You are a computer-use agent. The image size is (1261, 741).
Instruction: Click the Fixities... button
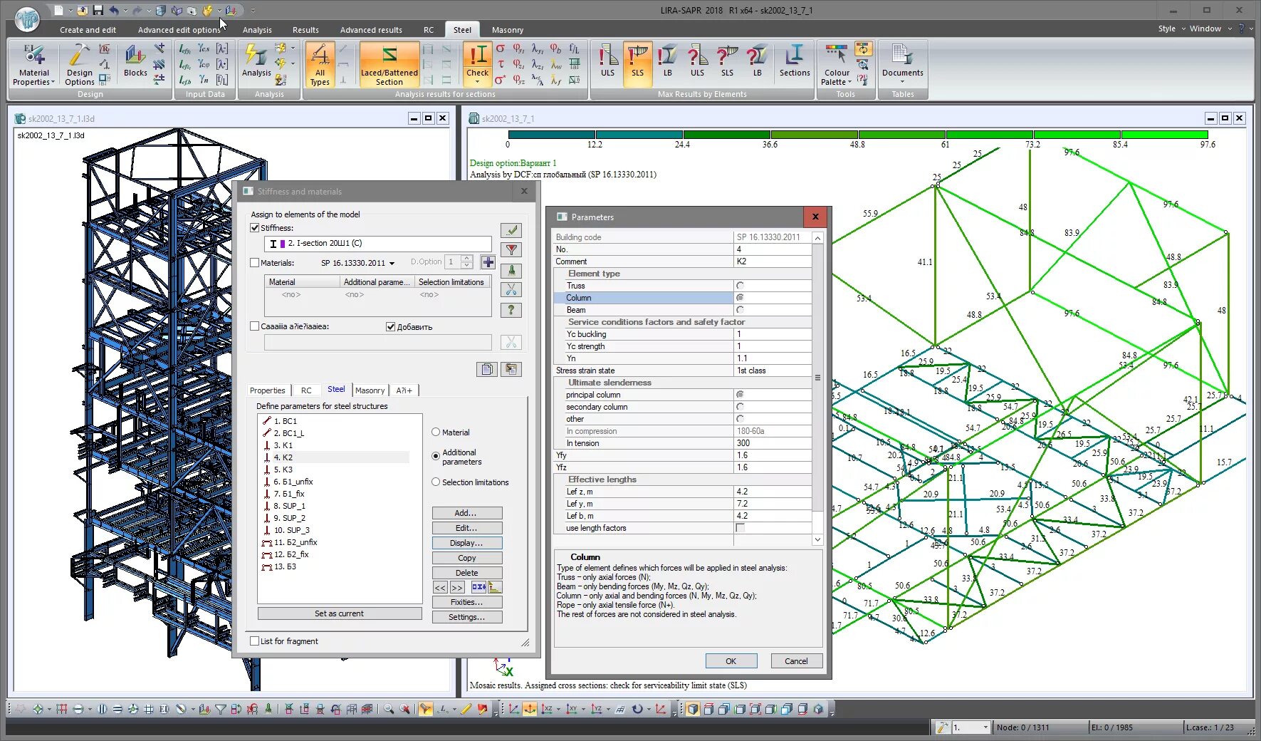[x=466, y=602]
